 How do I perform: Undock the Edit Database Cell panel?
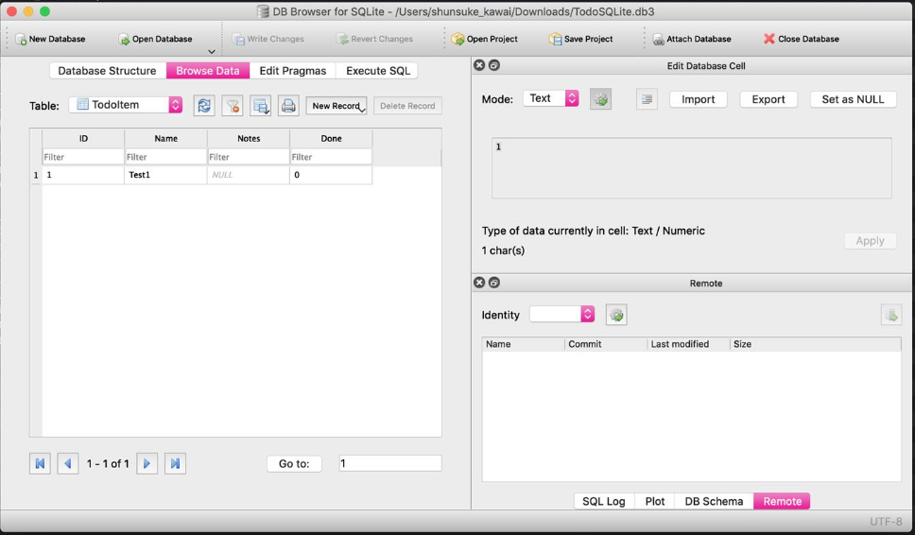pyautogui.click(x=493, y=65)
